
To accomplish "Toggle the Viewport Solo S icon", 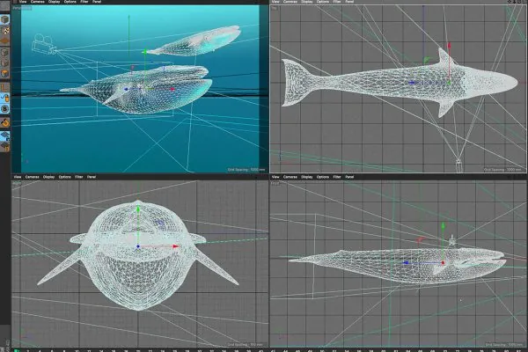I will (4, 109).
